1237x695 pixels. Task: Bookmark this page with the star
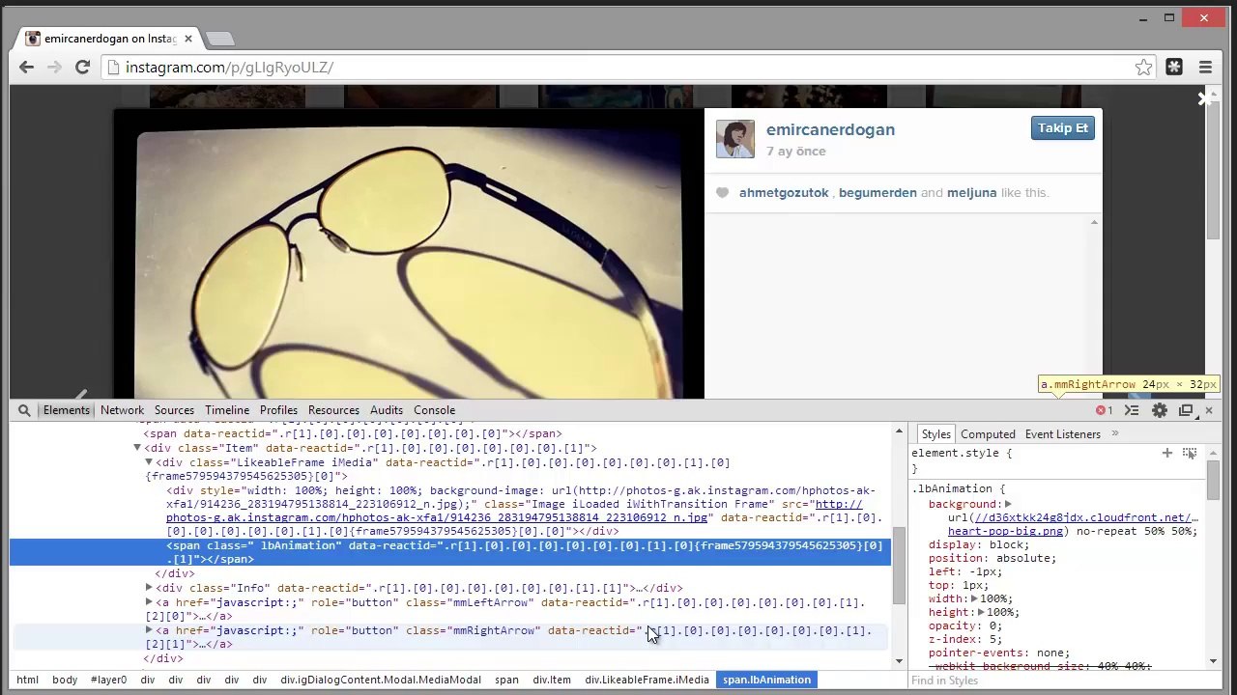coord(1143,67)
